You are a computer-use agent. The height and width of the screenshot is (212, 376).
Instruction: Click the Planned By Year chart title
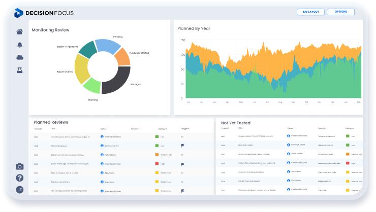pyautogui.click(x=194, y=28)
